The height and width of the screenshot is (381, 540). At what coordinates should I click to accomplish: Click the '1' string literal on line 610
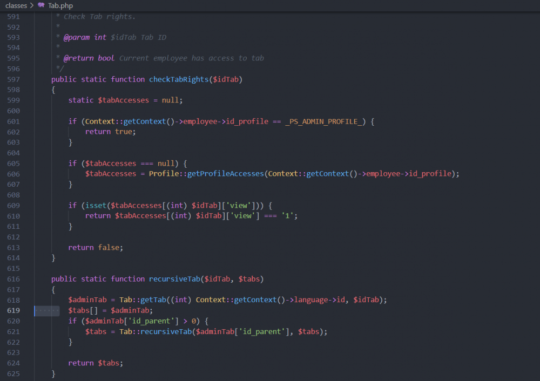[287, 216]
